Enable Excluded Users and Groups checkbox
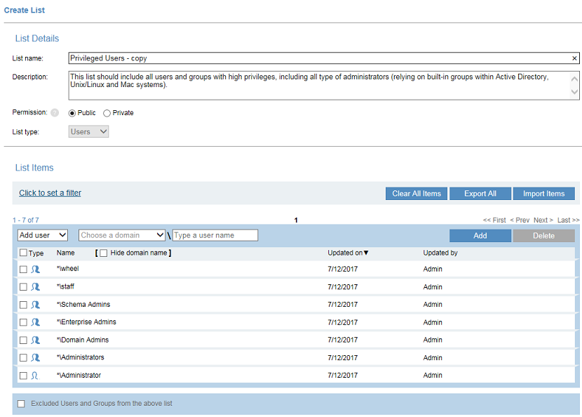This screenshot has width=582, height=417. point(21,404)
